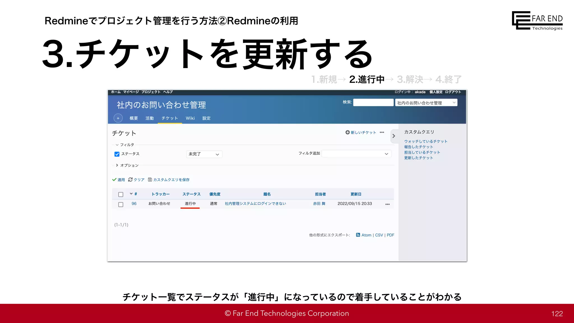Click the お問い合わせ tracker cell
Viewport: 574px width, 323px height.
coord(159,204)
